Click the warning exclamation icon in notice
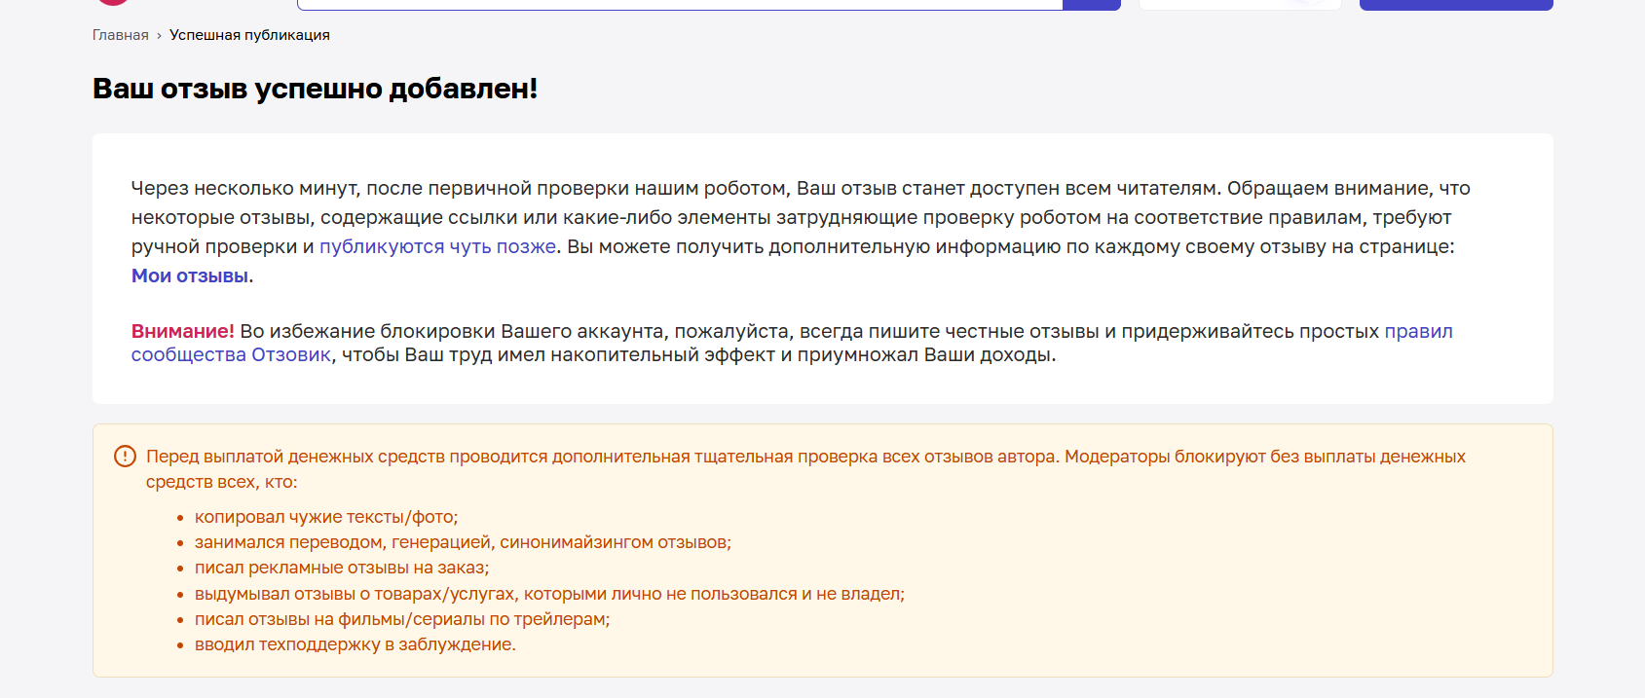Image resolution: width=1645 pixels, height=698 pixels. 125,456
